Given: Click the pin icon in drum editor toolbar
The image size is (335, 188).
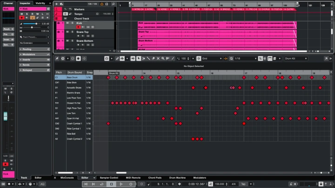Looking at the screenshot, I should pos(57,58).
